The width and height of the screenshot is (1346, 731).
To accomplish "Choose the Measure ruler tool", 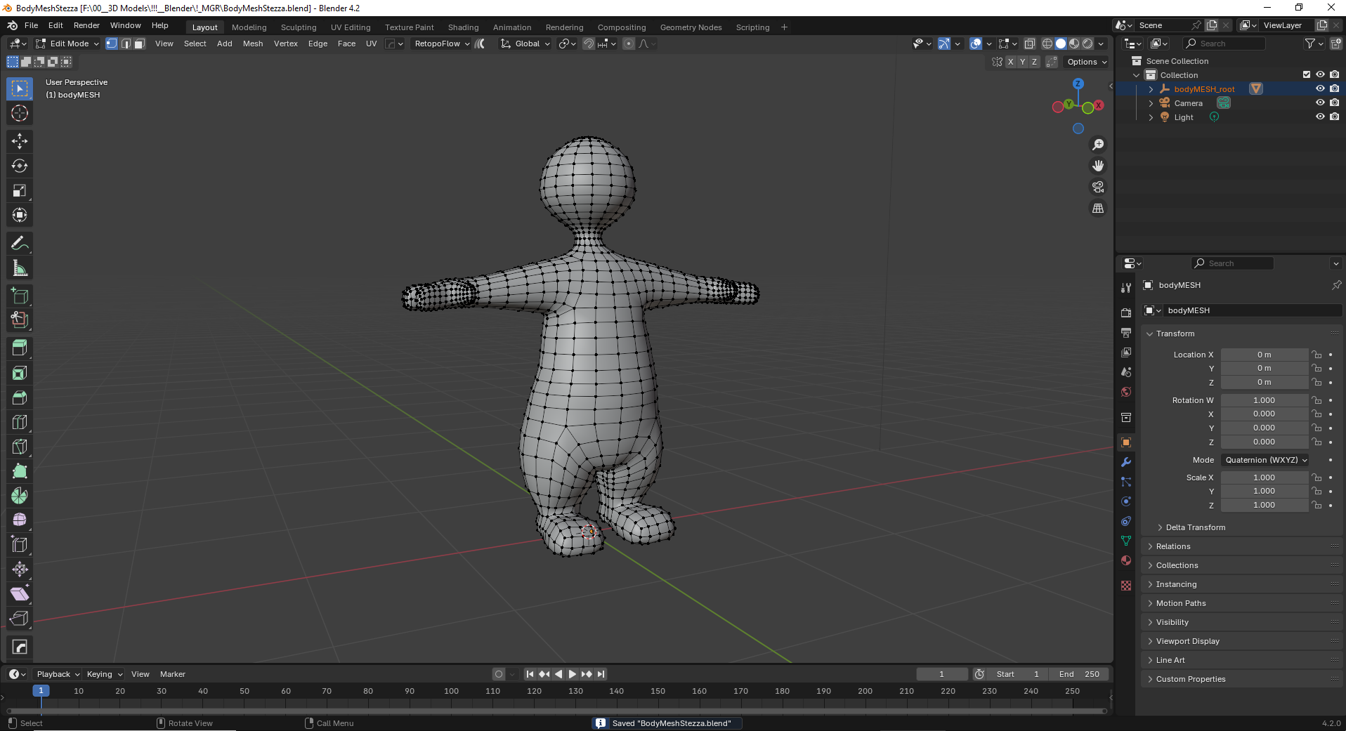I will coord(20,268).
